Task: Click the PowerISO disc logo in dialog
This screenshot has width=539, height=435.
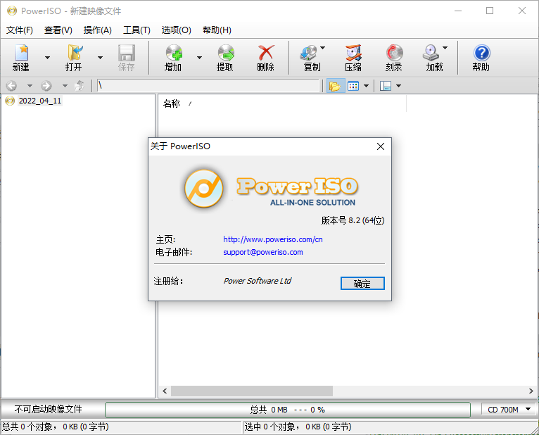Action: coord(204,189)
